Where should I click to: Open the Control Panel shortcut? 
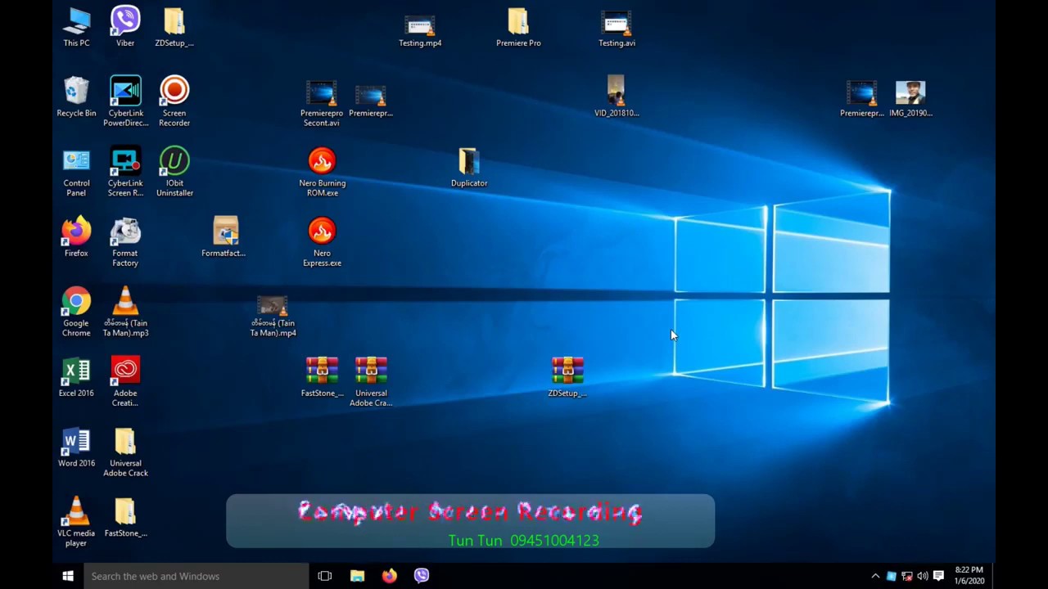pyautogui.click(x=76, y=172)
